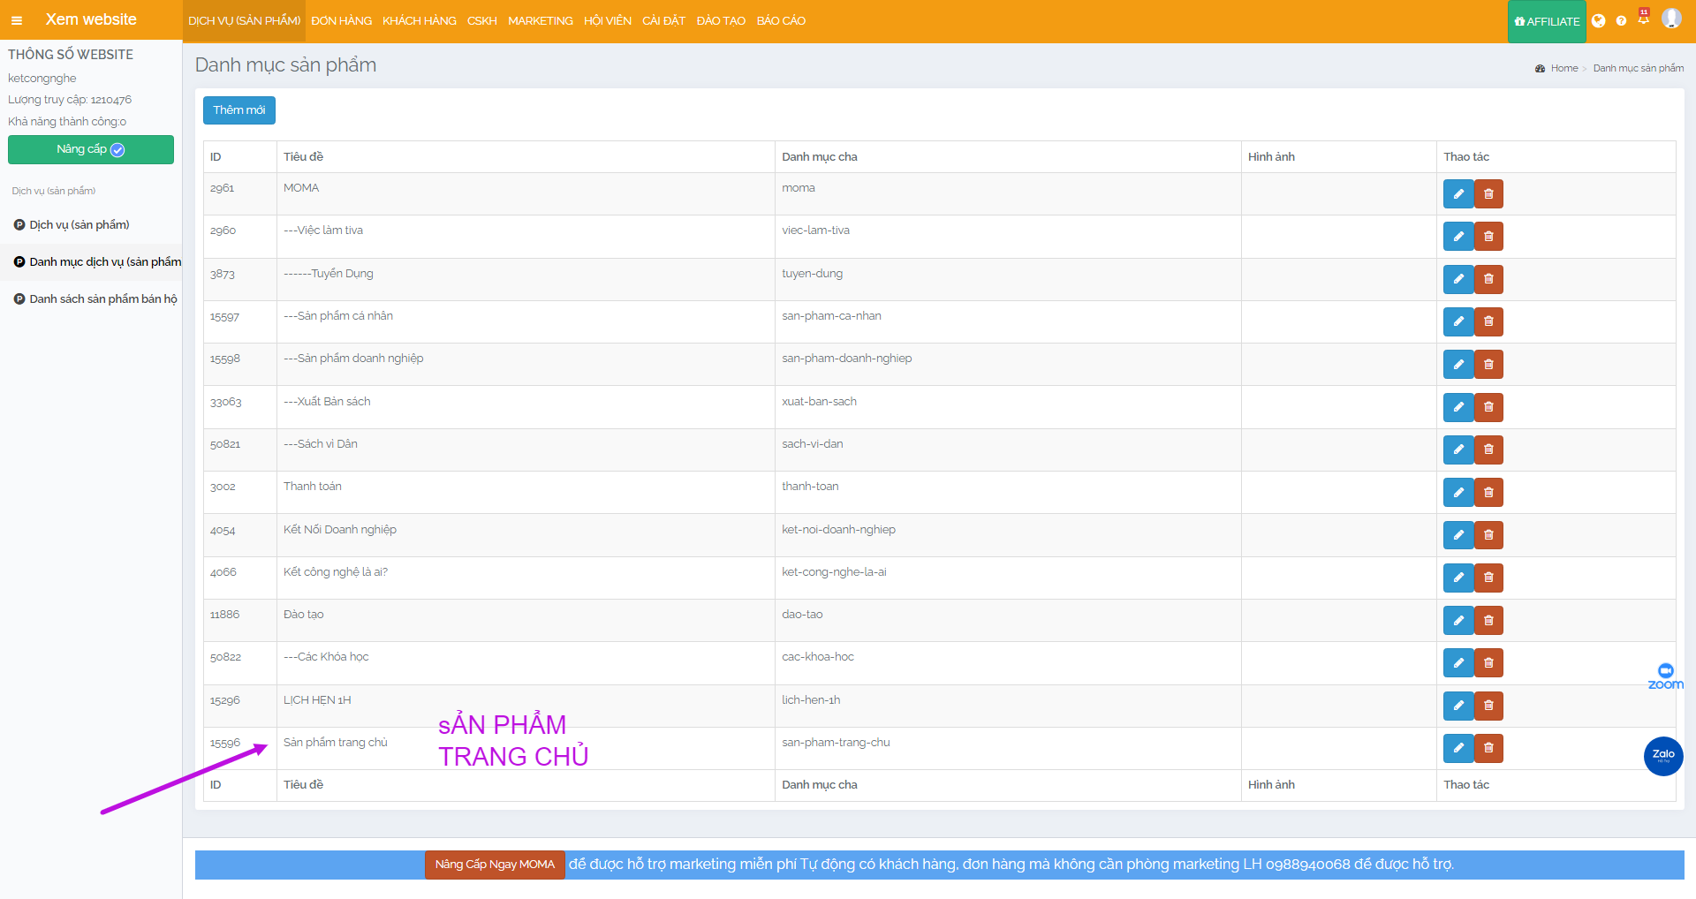The height and width of the screenshot is (899, 1696).
Task: Click the notification bell icon
Action: [x=1643, y=19]
